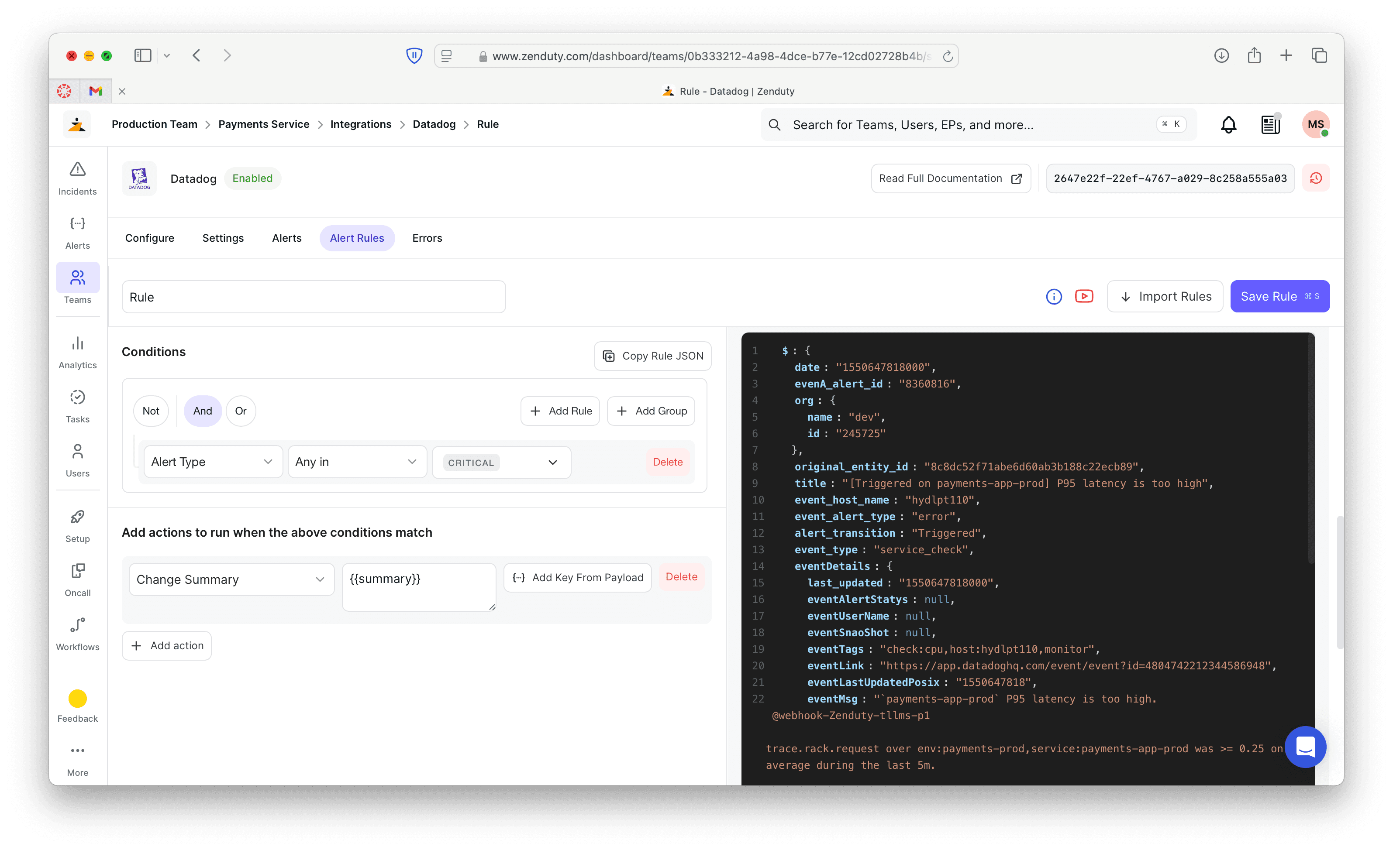Open Setup rocket icon in sidebar
This screenshot has height=850, width=1393.
click(x=77, y=517)
